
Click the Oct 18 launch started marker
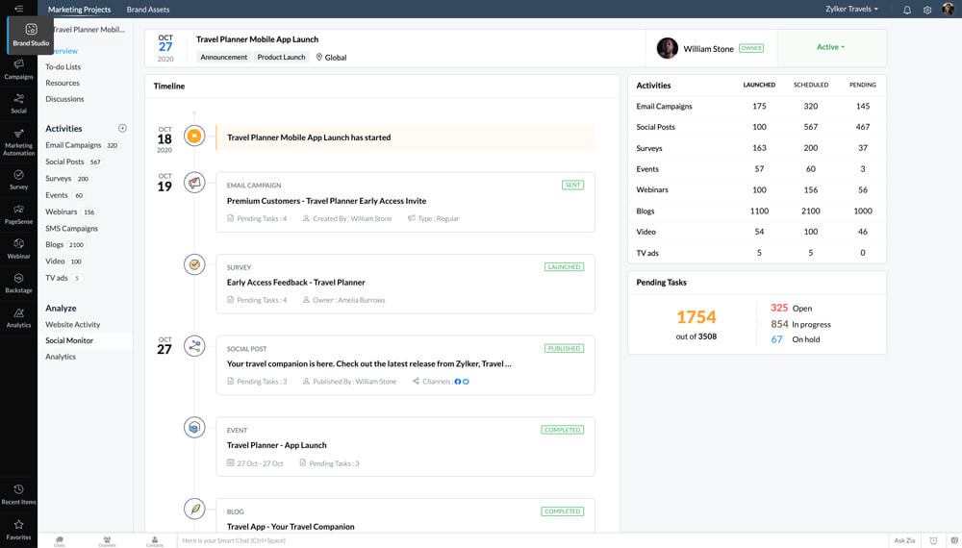[x=195, y=137]
